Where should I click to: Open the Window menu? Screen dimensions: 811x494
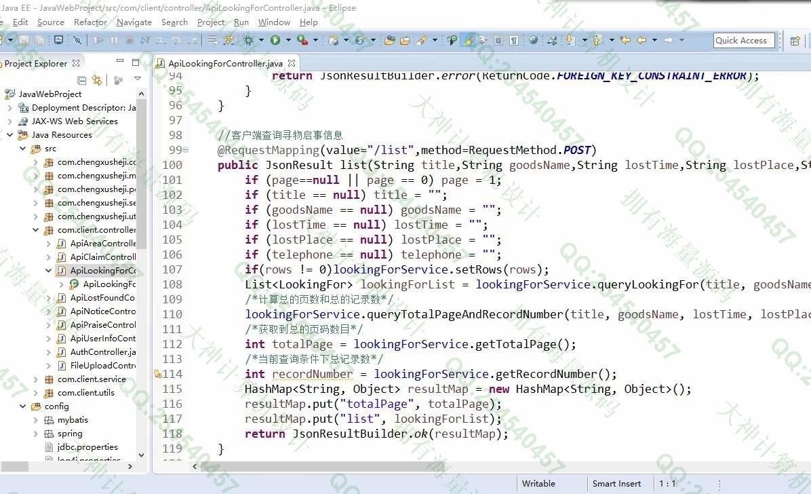click(x=274, y=22)
